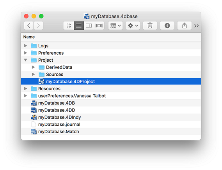Open the arrange-by grouping dropdown
Screen dimensions: 222x170
pos(115,26)
